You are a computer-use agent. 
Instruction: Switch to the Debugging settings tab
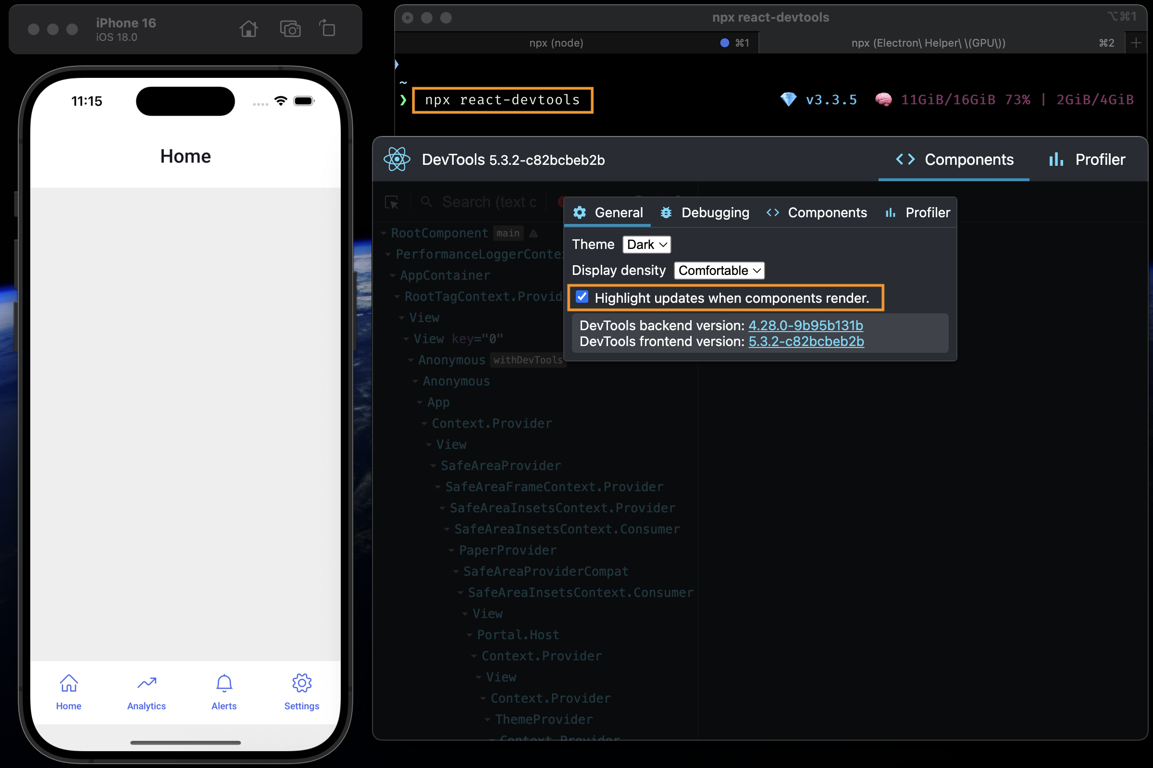(705, 212)
